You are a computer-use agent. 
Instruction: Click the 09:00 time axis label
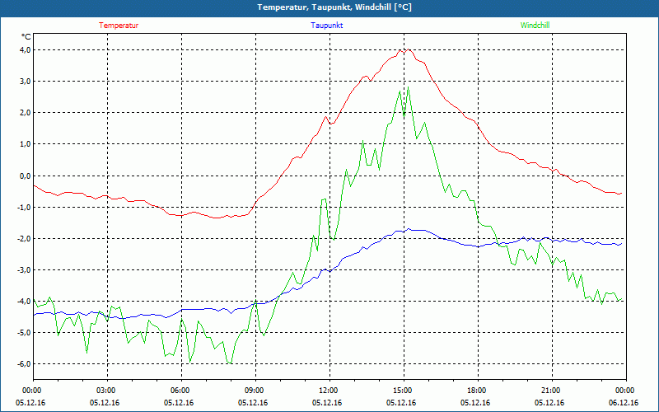coord(255,390)
